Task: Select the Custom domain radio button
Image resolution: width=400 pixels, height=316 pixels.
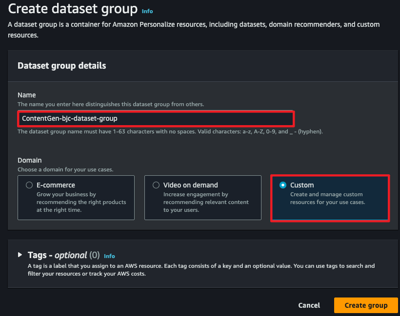Action: click(x=282, y=185)
